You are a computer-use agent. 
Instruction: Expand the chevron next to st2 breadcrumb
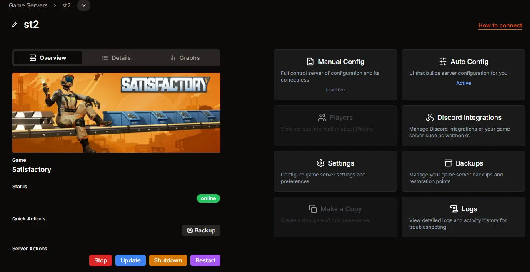(x=83, y=5)
